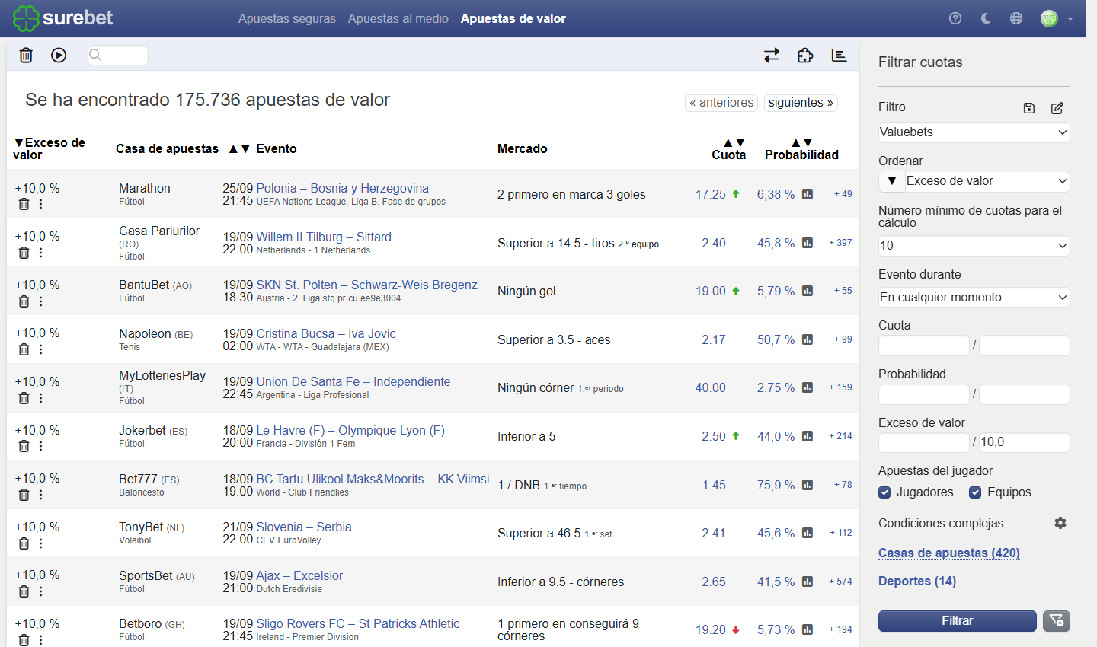Click odds 2.40 for Willem II row

coord(714,243)
